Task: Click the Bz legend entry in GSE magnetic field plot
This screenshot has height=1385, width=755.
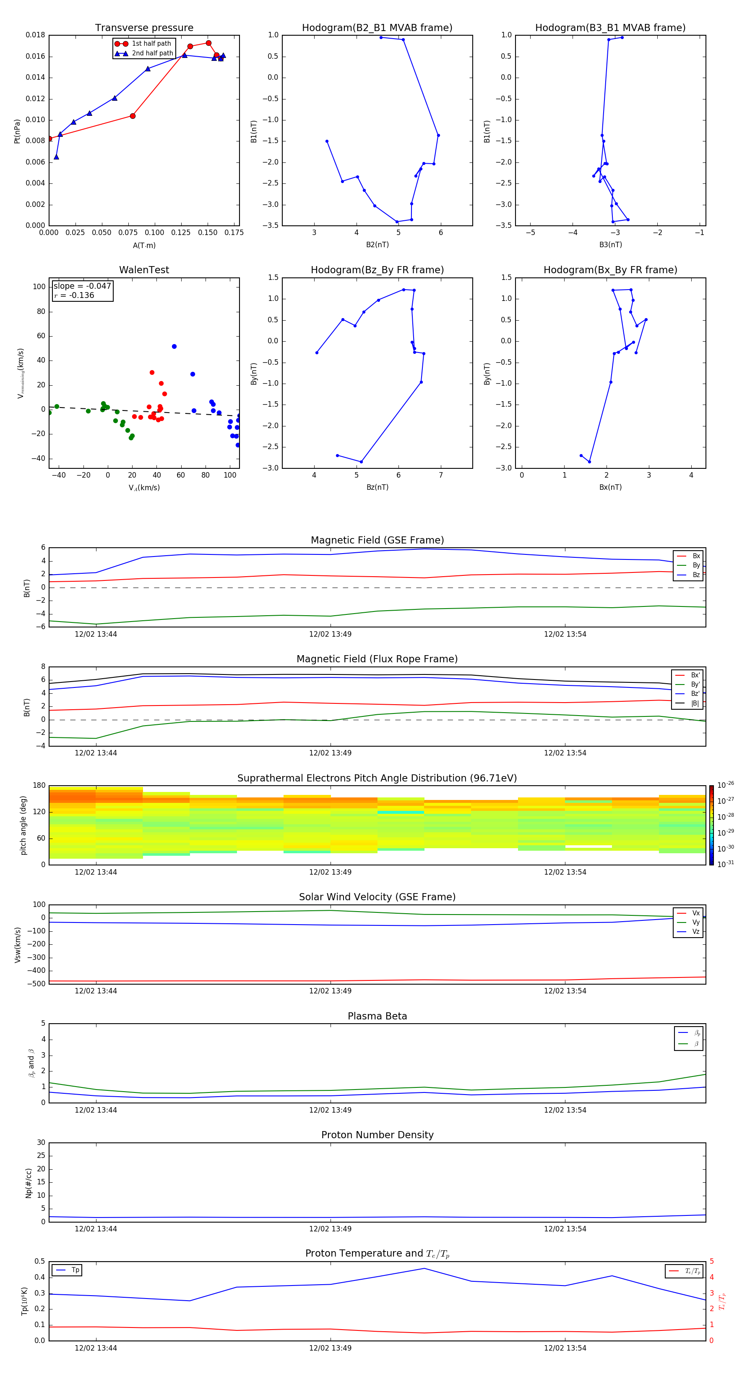Action: pyautogui.click(x=688, y=575)
